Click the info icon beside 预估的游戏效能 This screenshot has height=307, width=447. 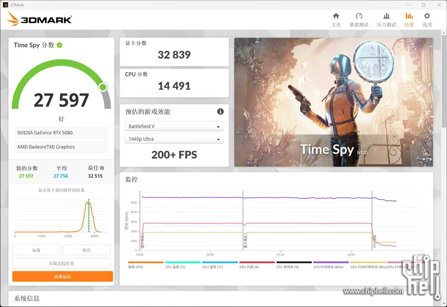pyautogui.click(x=220, y=111)
